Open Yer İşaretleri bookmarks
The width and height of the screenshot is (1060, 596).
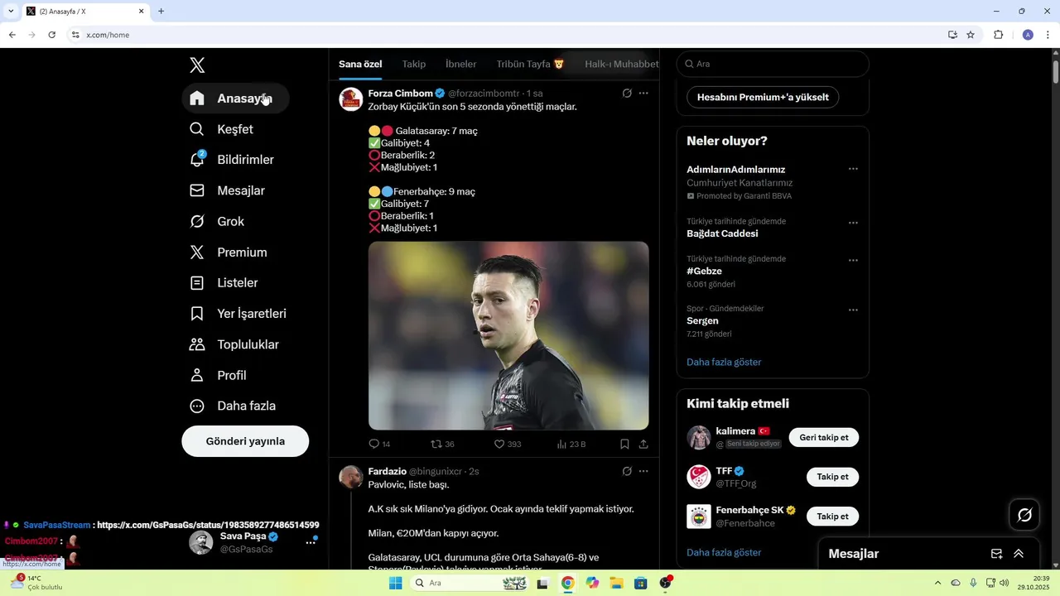(238, 314)
